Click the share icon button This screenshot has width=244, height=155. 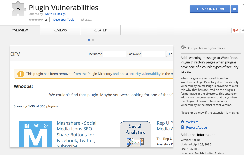(234, 9)
